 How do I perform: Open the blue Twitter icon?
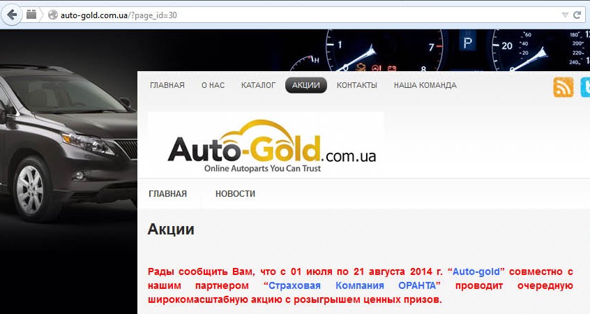pos(585,87)
